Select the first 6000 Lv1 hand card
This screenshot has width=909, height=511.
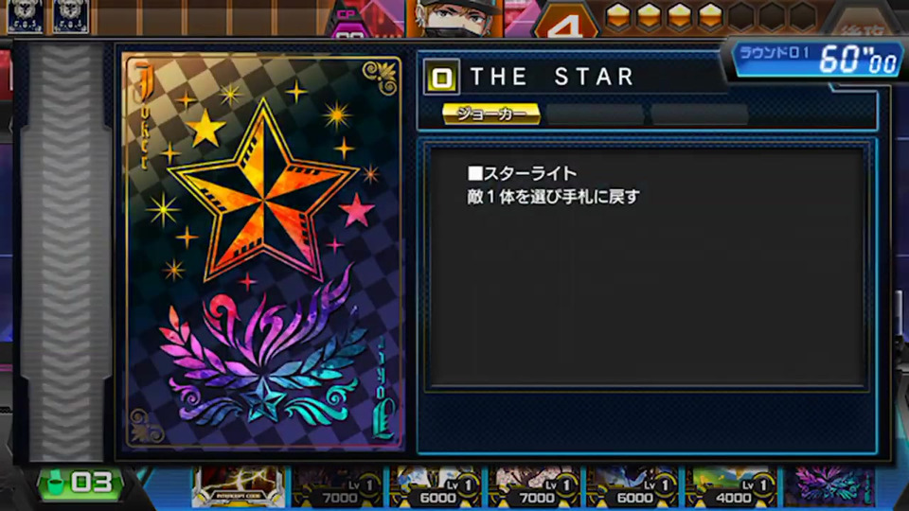(x=436, y=486)
